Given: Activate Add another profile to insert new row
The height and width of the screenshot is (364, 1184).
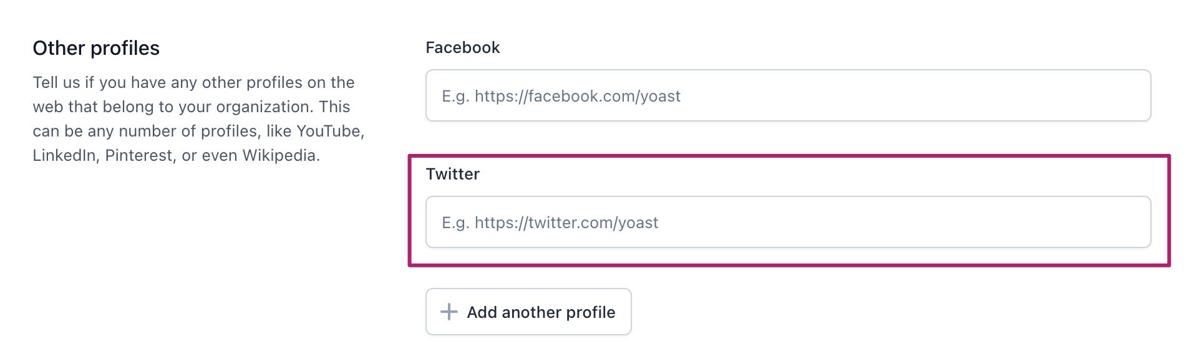Looking at the screenshot, I should (x=527, y=312).
